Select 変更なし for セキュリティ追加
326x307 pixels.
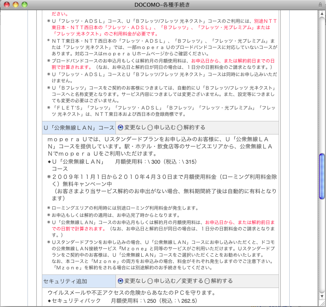click(121, 281)
